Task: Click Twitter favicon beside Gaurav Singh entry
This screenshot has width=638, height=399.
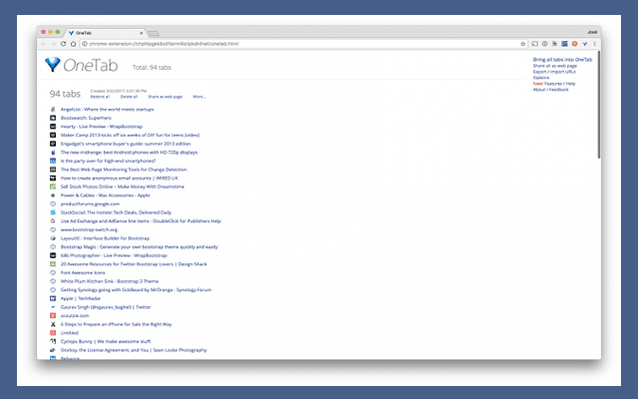Action: [53, 307]
